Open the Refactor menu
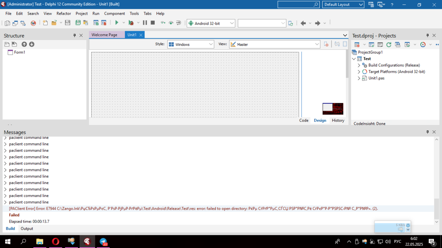Image resolution: width=442 pixels, height=248 pixels. point(64,13)
